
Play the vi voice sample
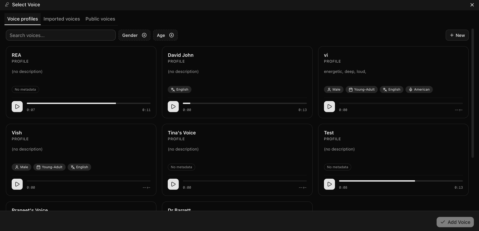pyautogui.click(x=329, y=106)
